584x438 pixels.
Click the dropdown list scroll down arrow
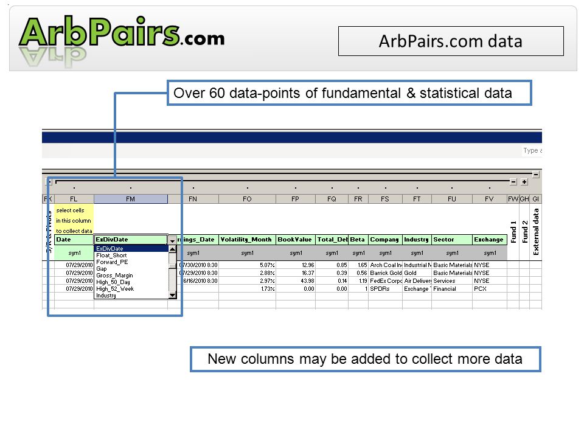[x=172, y=296]
